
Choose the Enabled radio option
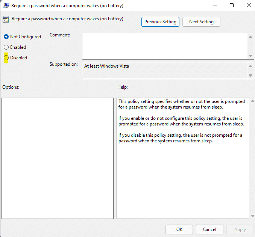point(6,47)
